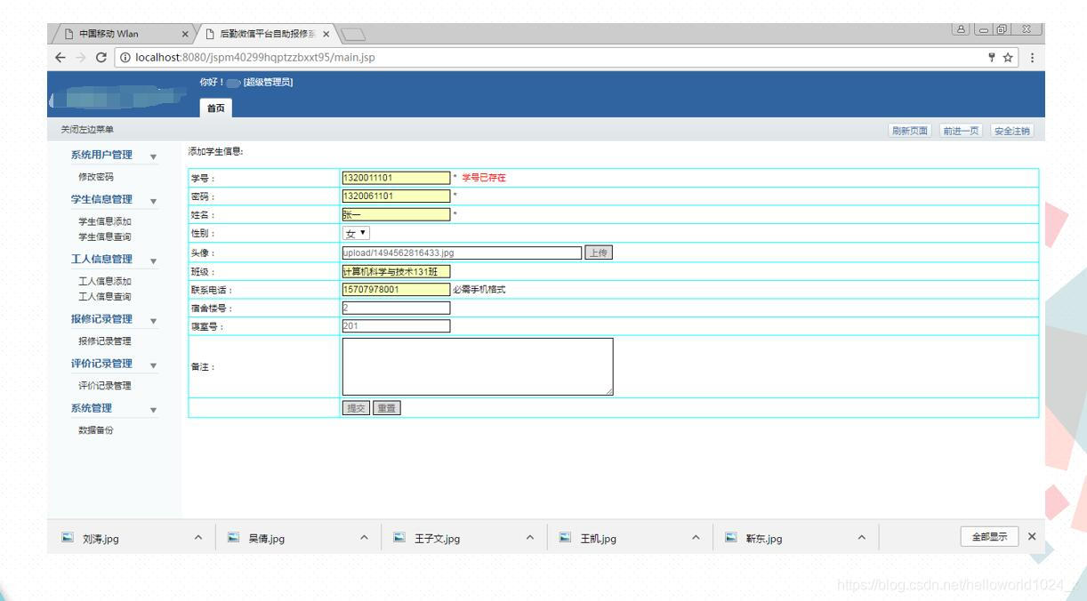Click the 联系电话 input field
The image size is (1087, 601).
[396, 289]
